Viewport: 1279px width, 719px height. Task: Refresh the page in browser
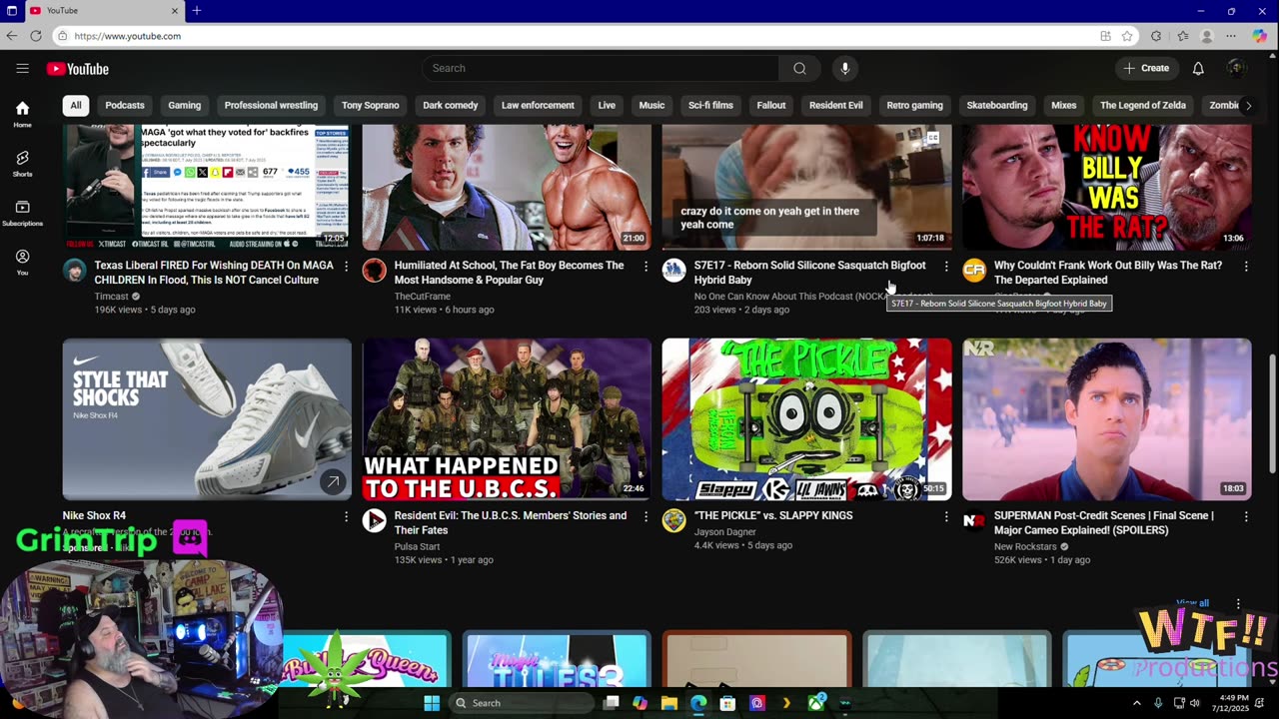tap(36, 36)
